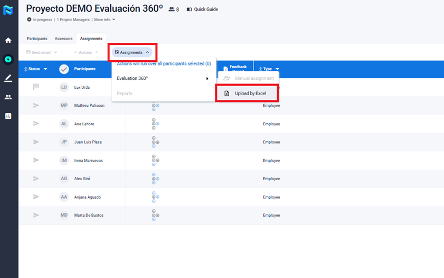444x278 pixels.
Task: Click Mathieu Palisson's MP avatar
Action: 64,105
